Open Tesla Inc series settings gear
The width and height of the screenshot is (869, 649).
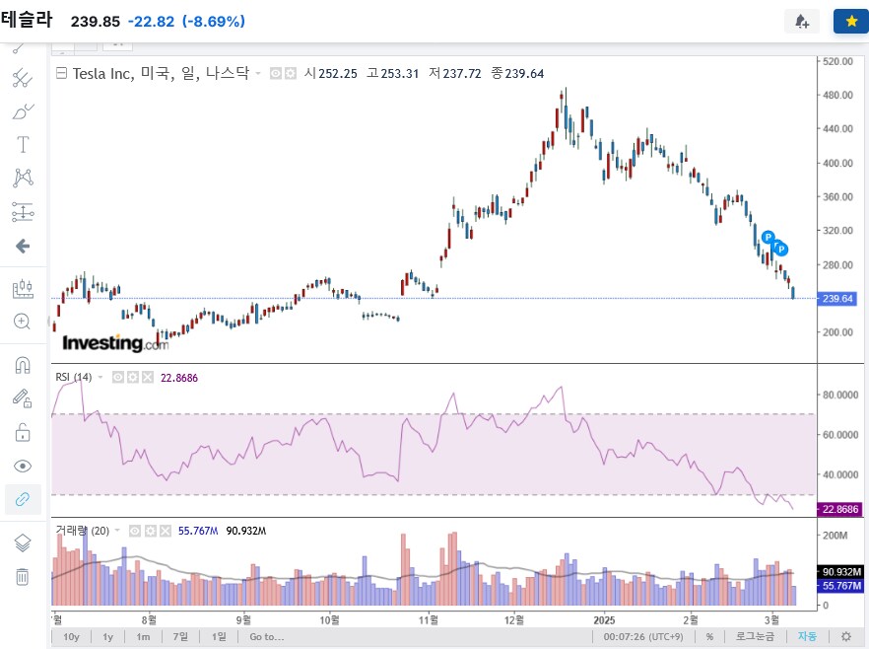(x=291, y=73)
